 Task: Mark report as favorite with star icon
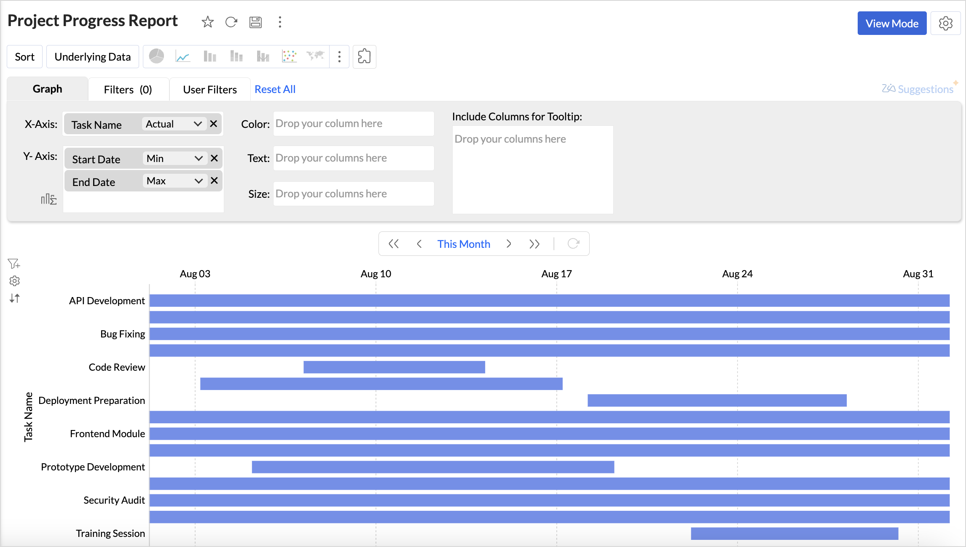tap(207, 22)
